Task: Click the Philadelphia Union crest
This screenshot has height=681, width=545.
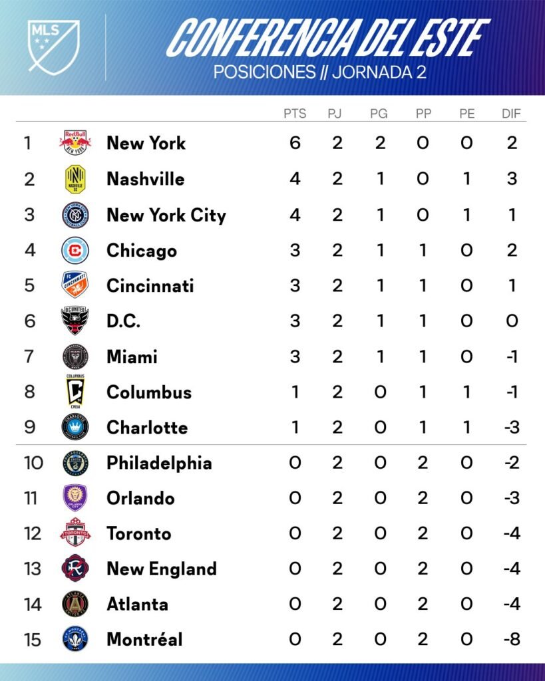Action: pyautogui.click(x=75, y=463)
